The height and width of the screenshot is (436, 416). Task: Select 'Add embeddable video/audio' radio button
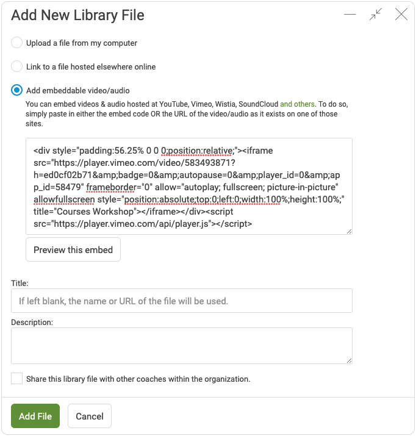click(16, 90)
